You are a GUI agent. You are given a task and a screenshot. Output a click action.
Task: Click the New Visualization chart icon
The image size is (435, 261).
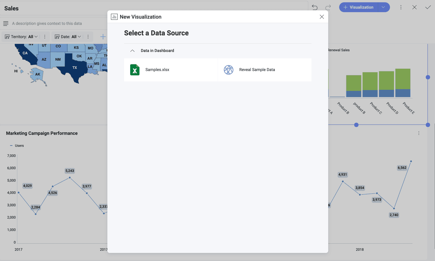tap(114, 17)
